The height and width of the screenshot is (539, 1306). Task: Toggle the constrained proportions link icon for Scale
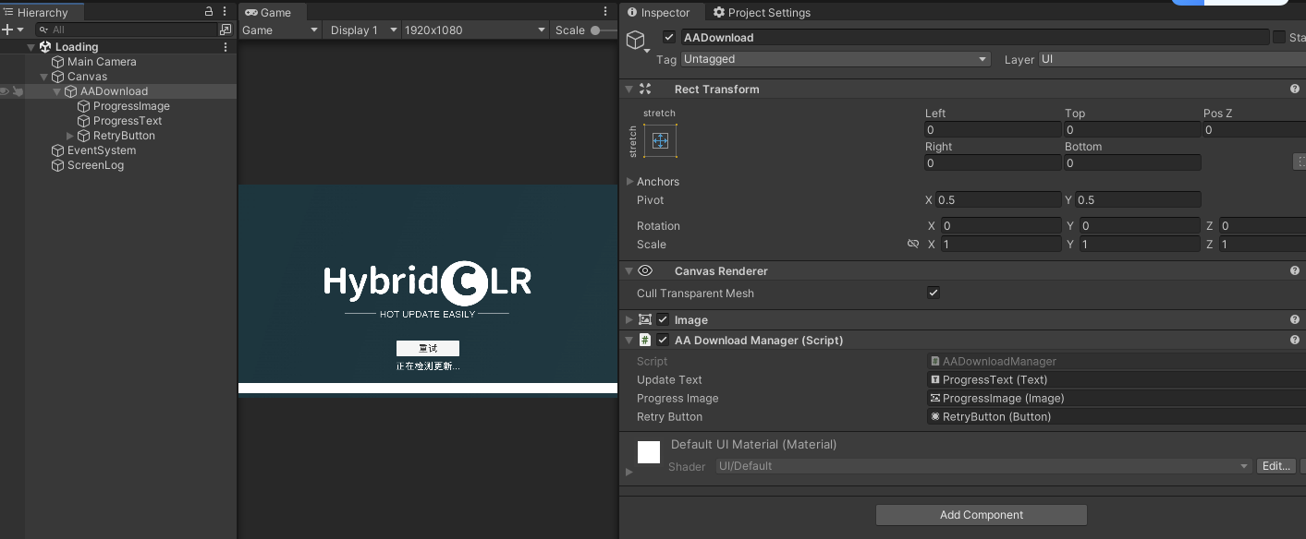tap(913, 245)
